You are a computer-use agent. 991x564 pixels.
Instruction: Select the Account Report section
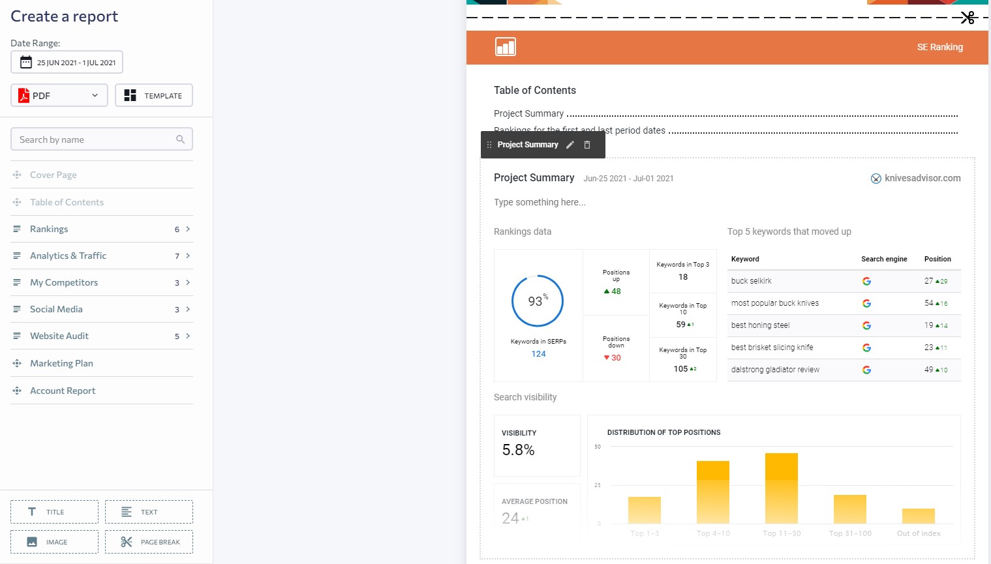click(63, 390)
